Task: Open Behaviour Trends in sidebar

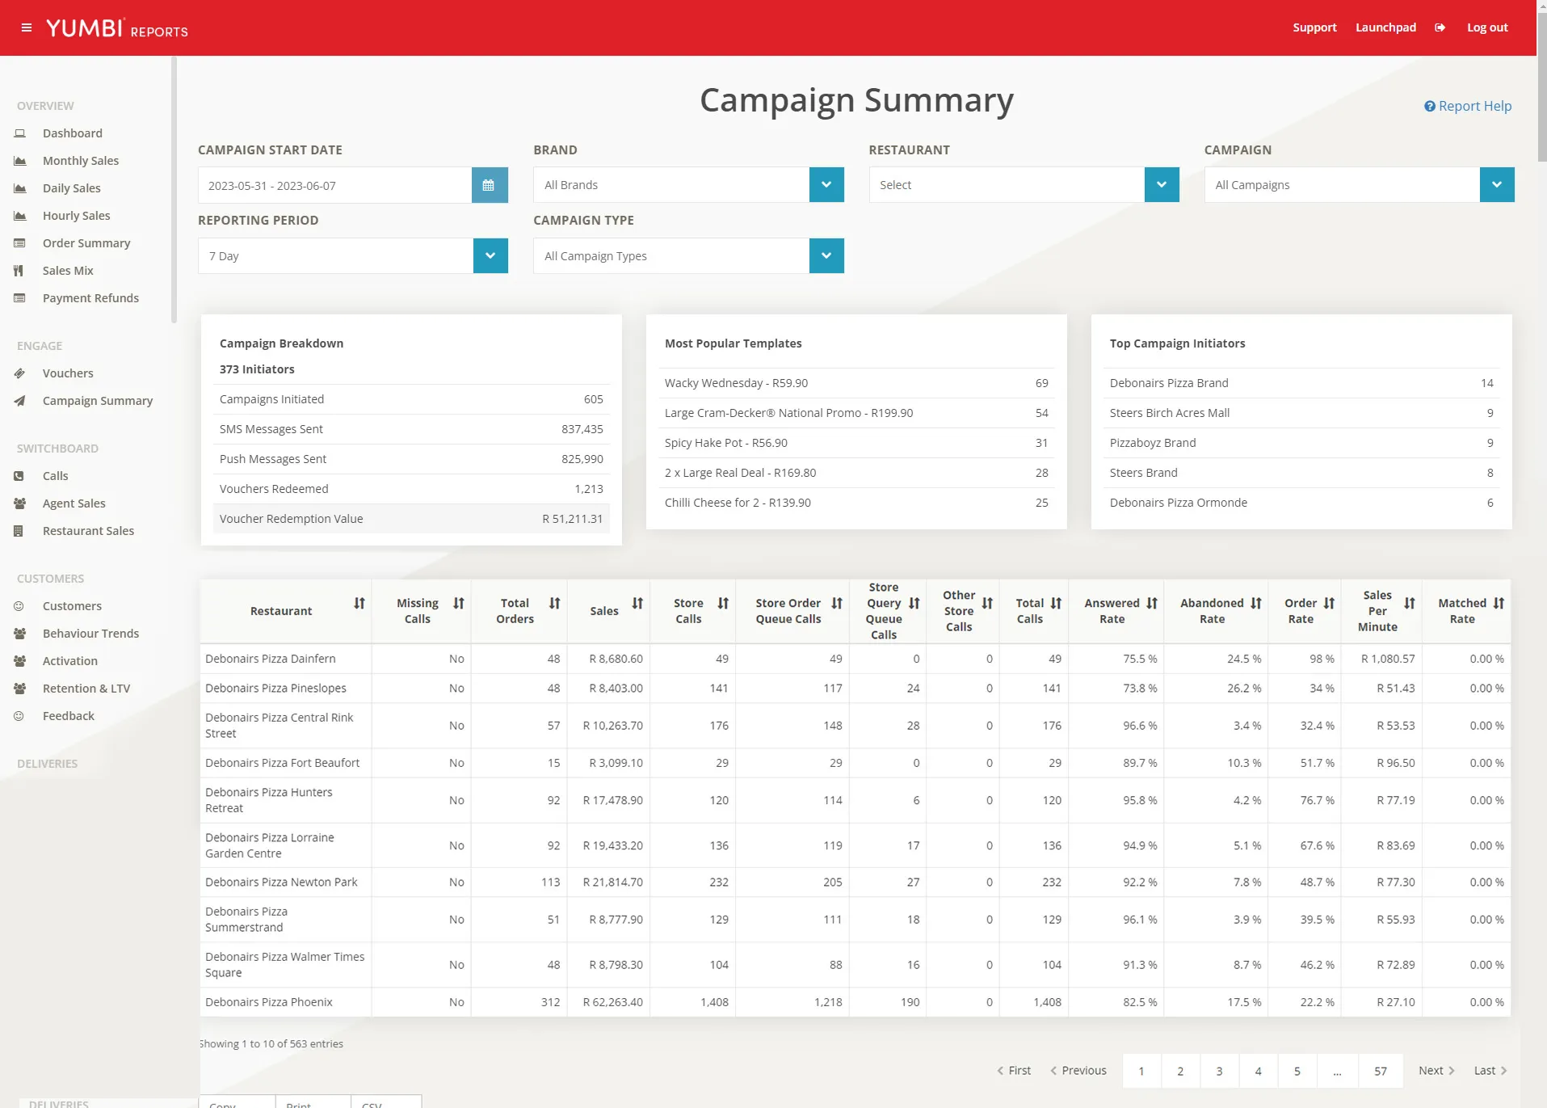Action: (90, 634)
